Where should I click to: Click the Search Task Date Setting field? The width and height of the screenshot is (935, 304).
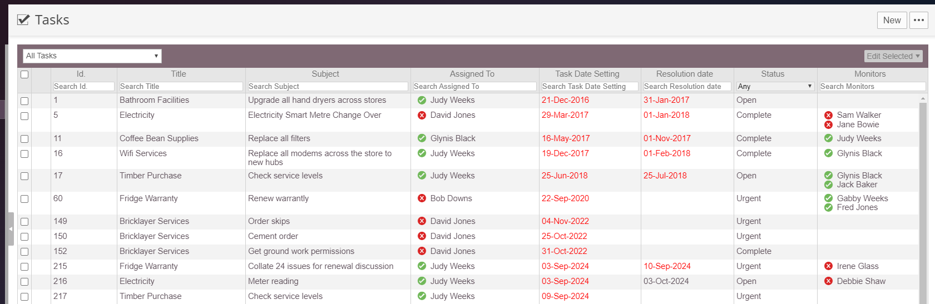tap(590, 86)
